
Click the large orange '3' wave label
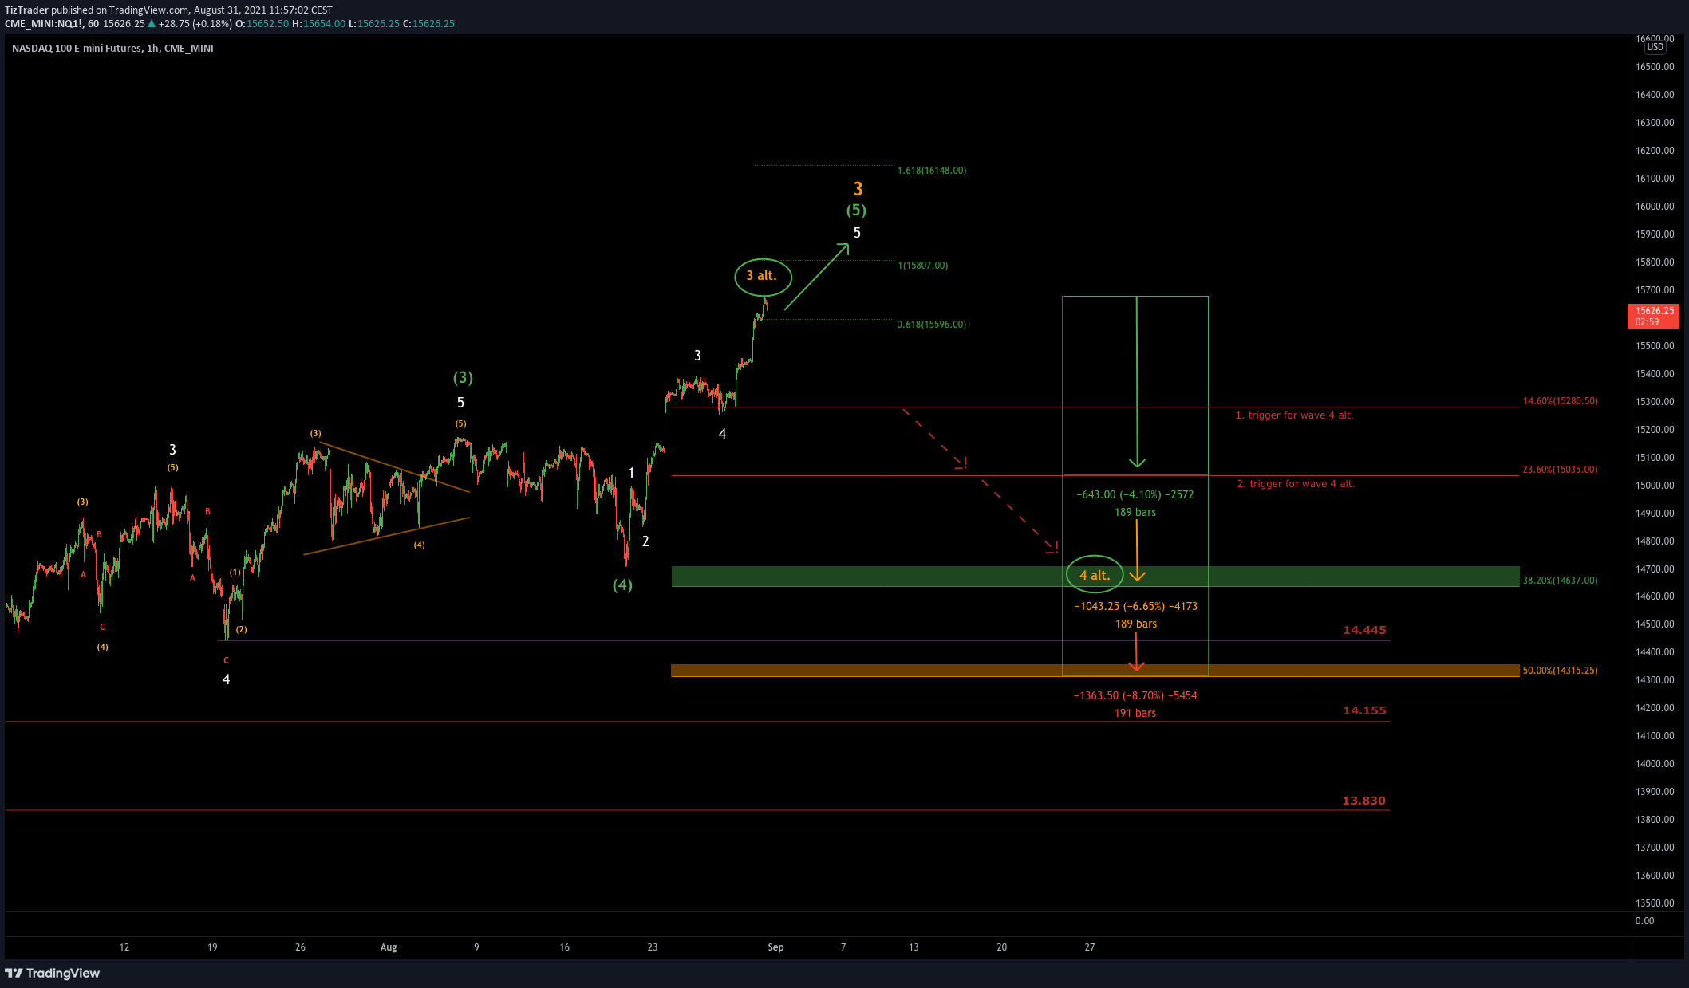click(x=858, y=189)
